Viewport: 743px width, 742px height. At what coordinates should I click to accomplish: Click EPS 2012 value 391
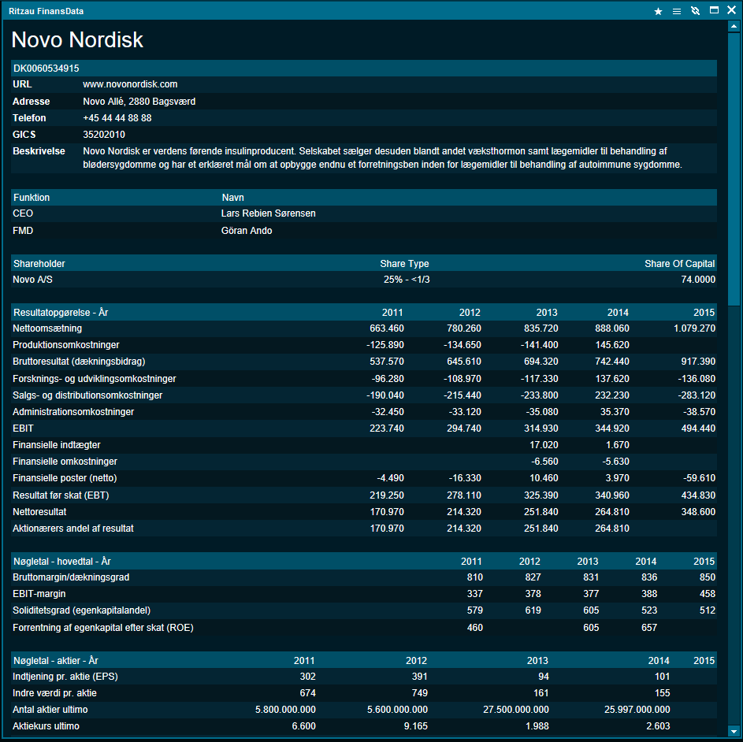[420, 677]
